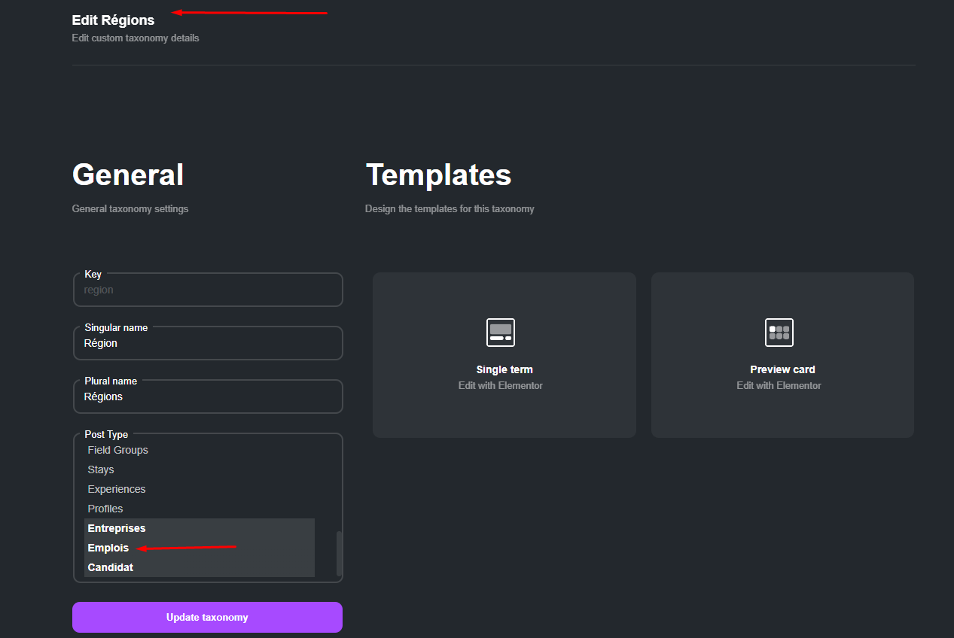Viewport: 954px width, 638px height.
Task: Open the Preview card template card
Action: [x=782, y=354]
